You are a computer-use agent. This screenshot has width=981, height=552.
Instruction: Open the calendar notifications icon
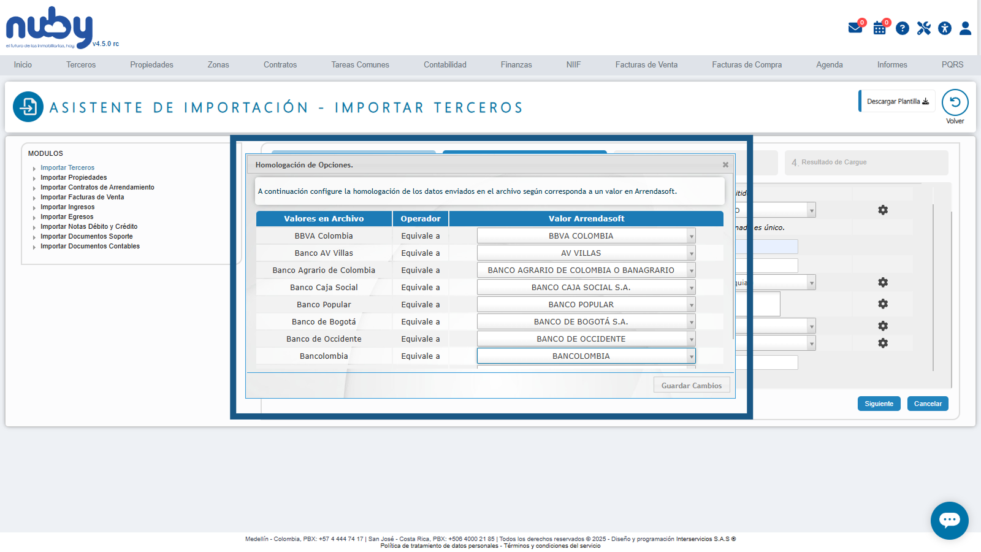[880, 28]
